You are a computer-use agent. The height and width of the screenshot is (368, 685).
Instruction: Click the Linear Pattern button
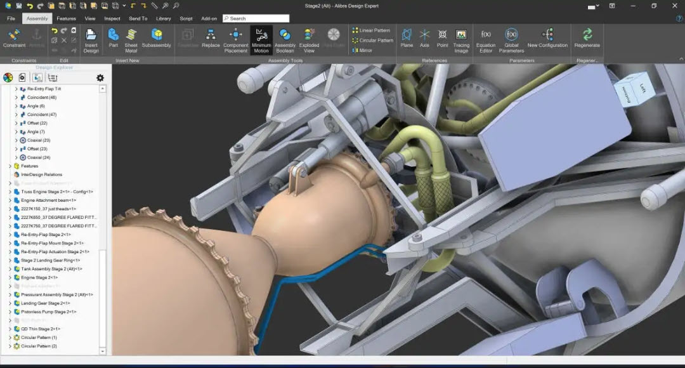click(x=370, y=30)
